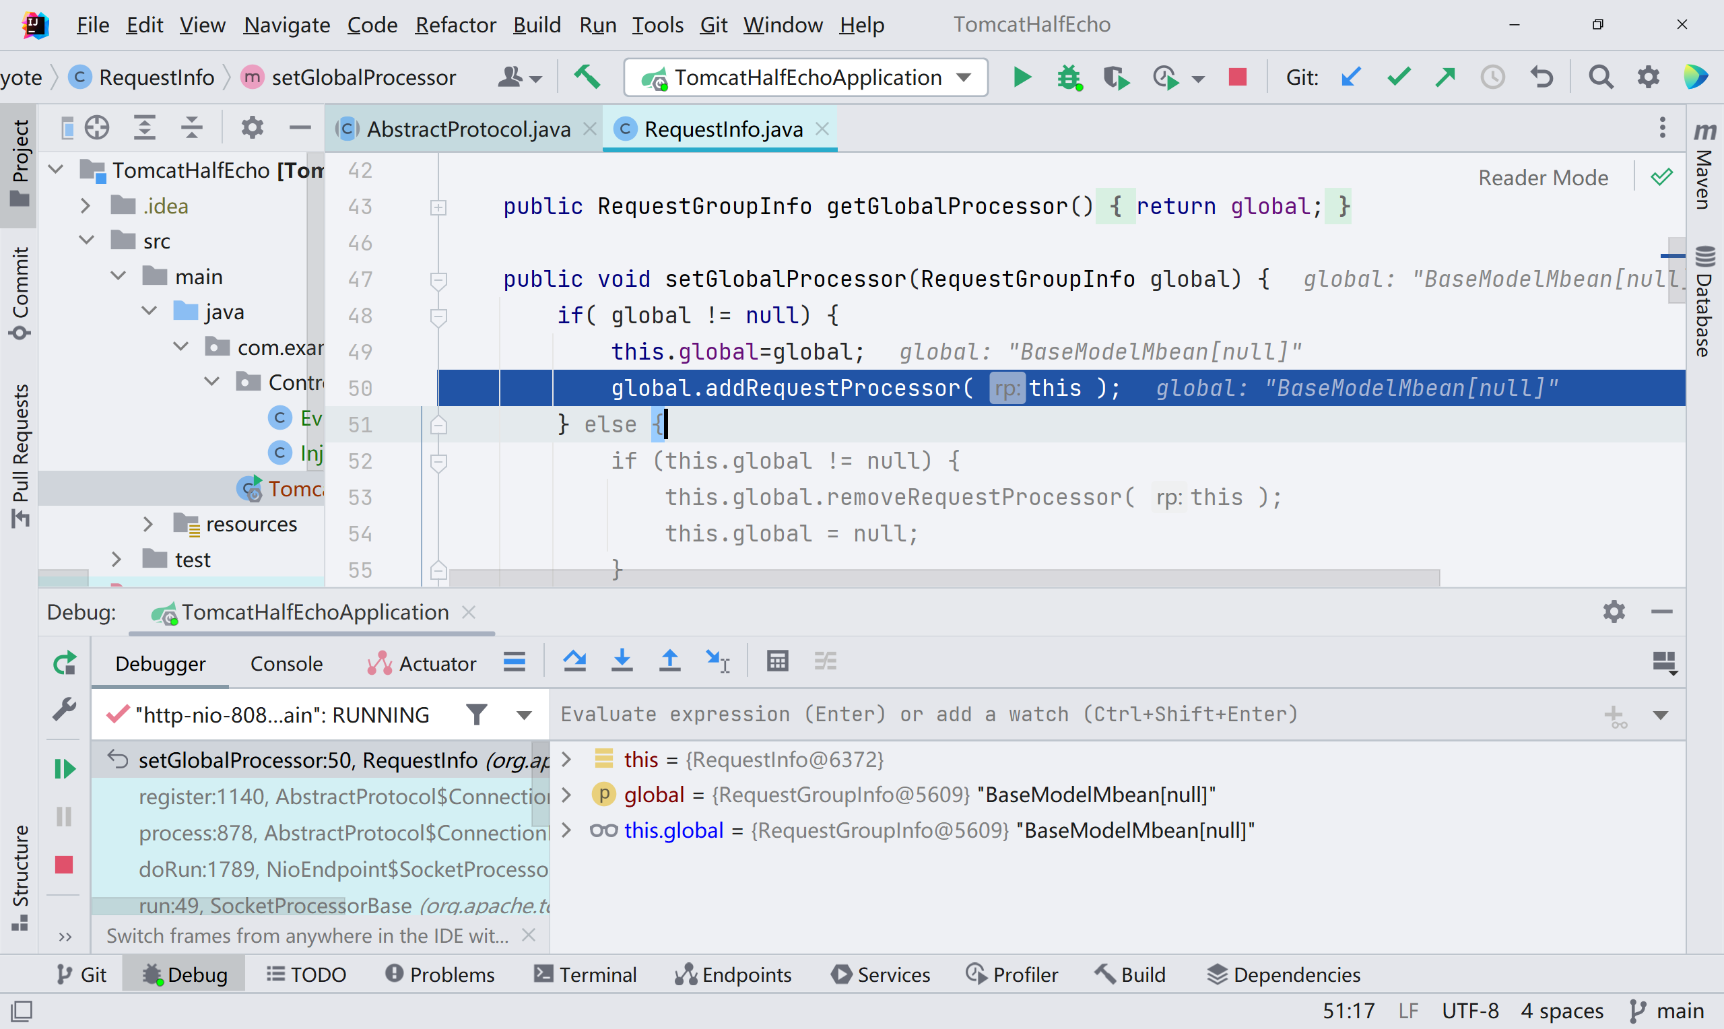1724x1029 pixels.
Task: Click the Resume Program icon
Action: click(x=65, y=768)
